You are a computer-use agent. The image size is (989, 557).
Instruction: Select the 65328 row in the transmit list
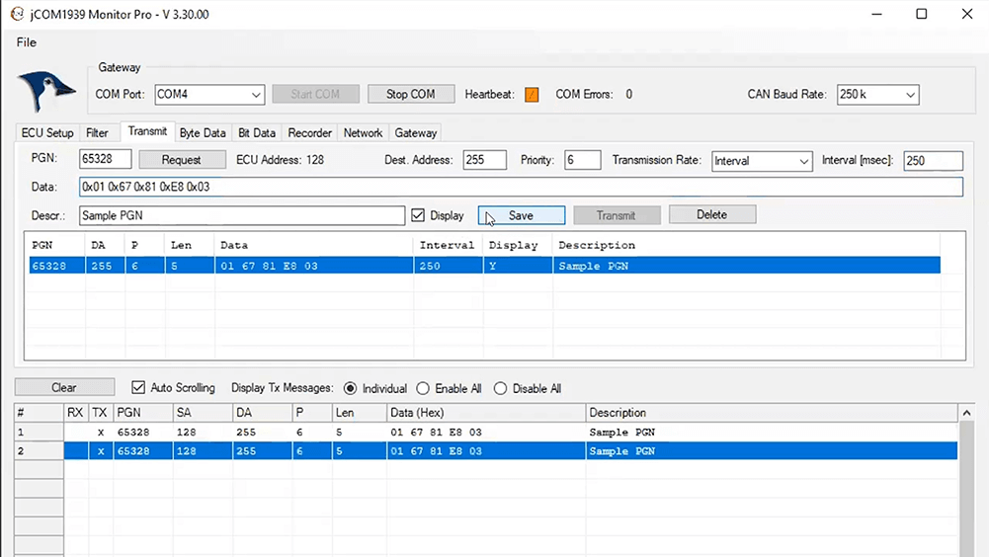pyautogui.click(x=484, y=266)
